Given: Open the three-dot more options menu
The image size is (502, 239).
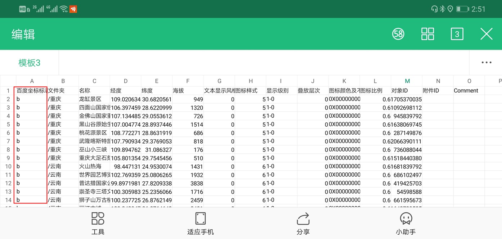Looking at the screenshot, I should (486, 63).
